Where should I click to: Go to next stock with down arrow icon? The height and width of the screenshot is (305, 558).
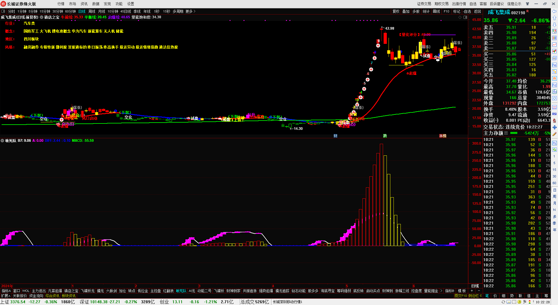(555, 25)
